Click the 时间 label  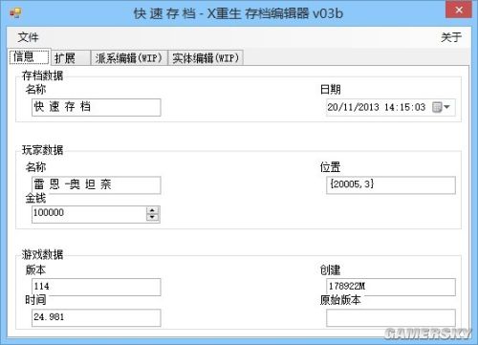click(35, 300)
